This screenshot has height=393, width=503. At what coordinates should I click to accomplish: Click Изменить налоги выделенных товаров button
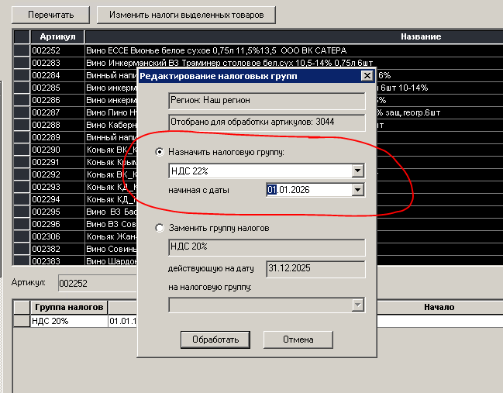(x=186, y=15)
